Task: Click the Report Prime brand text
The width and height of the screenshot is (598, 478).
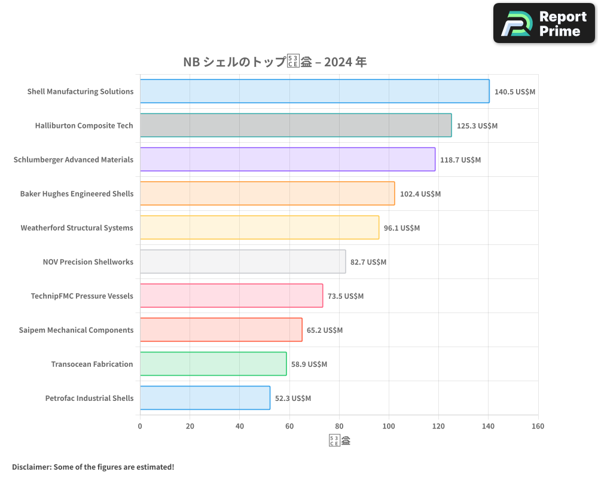Action: tap(562, 24)
